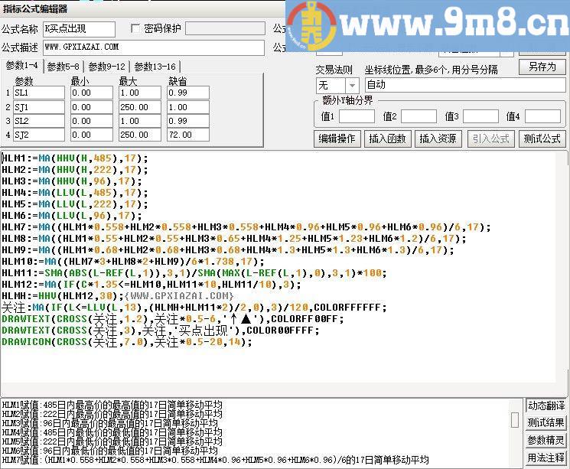This screenshot has height=469, width=570.
Task: Click the 公式描述 input field
Action: tap(154, 47)
